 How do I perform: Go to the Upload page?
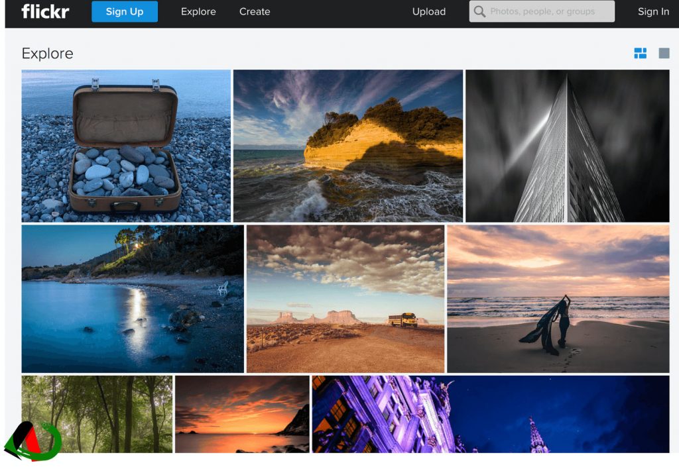click(x=429, y=12)
